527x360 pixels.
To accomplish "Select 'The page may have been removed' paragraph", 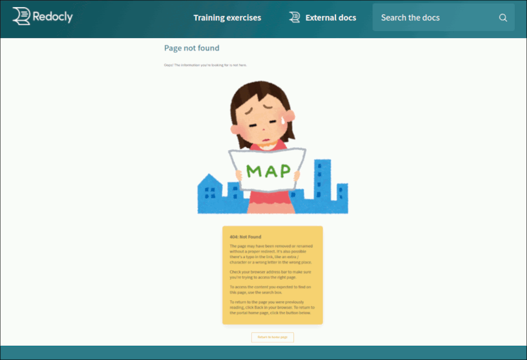I will [271, 254].
